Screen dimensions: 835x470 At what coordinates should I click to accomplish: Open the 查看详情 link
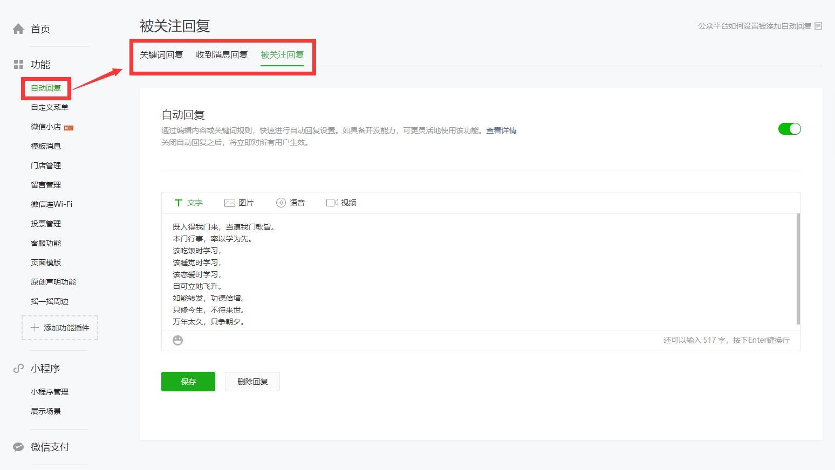click(501, 130)
